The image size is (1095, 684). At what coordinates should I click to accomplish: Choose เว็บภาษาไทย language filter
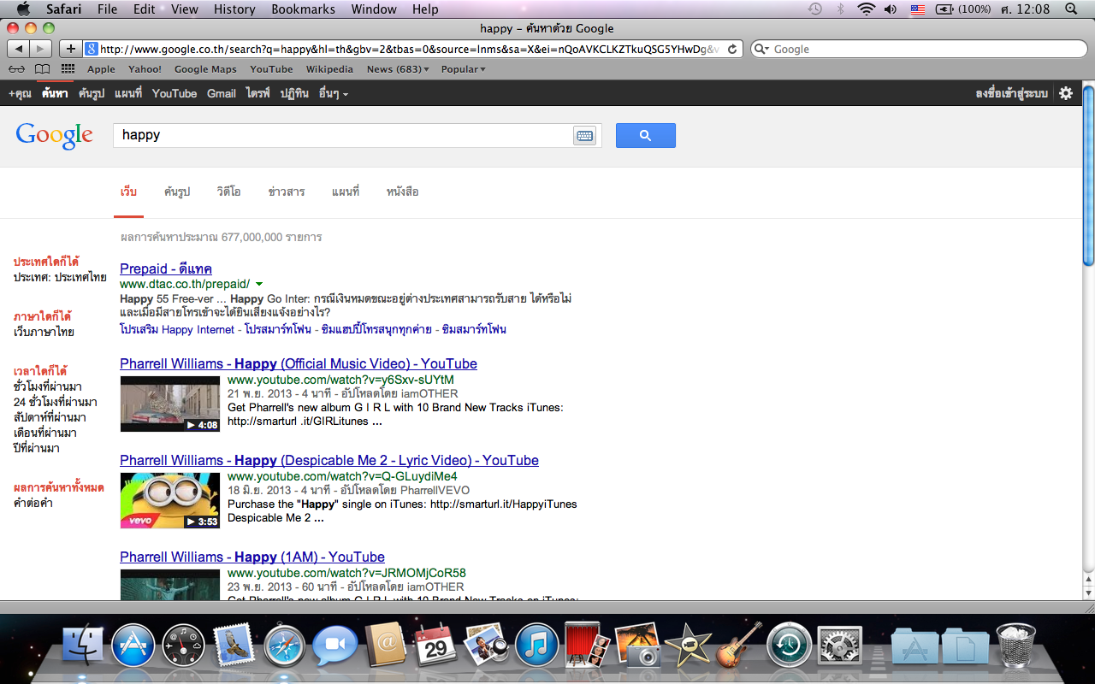pos(44,332)
